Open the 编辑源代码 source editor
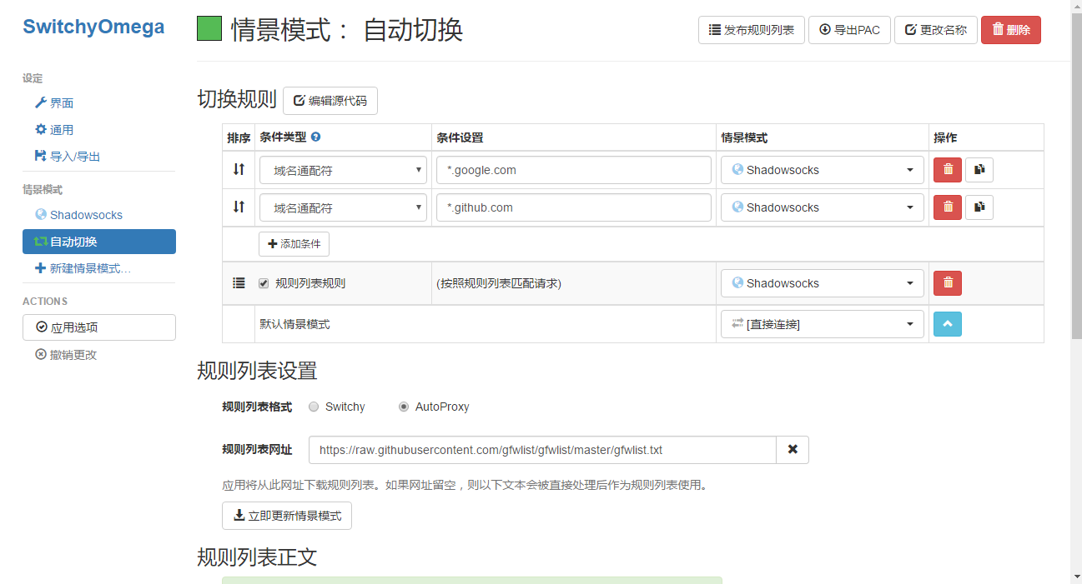The width and height of the screenshot is (1082, 584). 330,101
